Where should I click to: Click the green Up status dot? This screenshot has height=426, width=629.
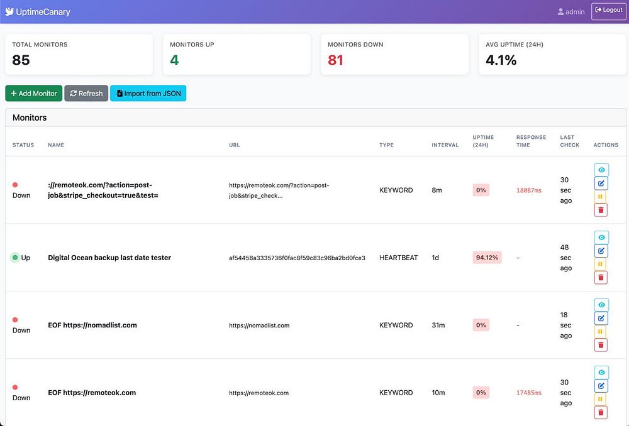(x=15, y=258)
